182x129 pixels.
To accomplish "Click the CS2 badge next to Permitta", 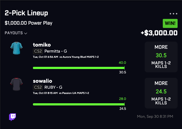I will tap(38, 51).
